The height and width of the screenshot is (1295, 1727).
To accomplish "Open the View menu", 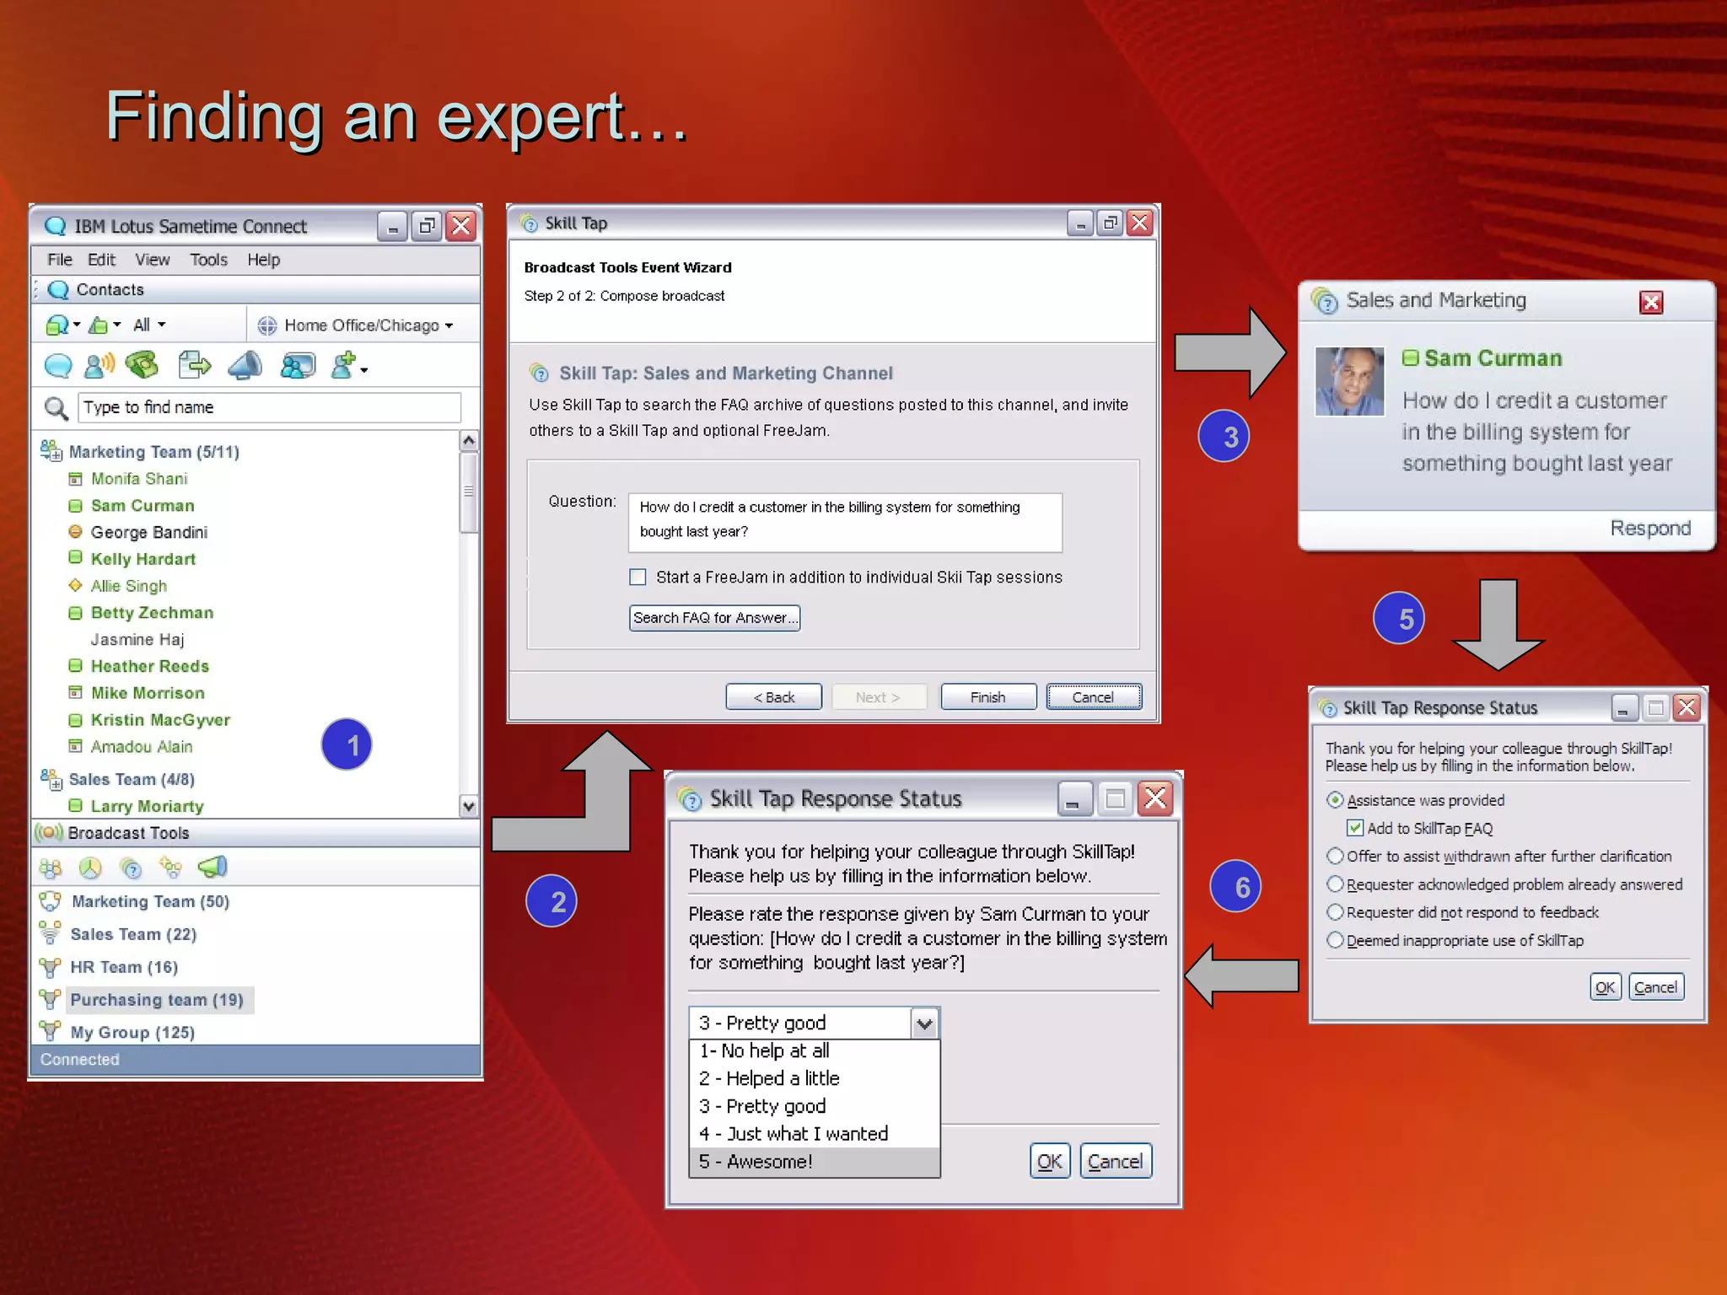I will (153, 260).
